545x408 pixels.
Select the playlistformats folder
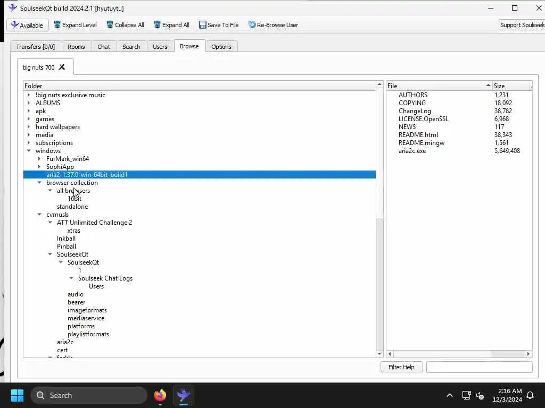point(88,334)
